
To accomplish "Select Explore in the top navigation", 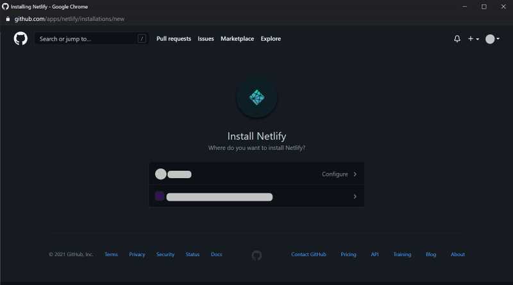I will point(271,39).
